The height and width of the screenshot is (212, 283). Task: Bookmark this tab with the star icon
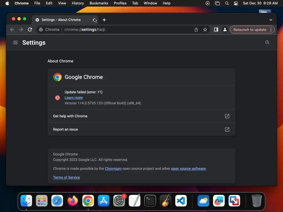point(205,30)
